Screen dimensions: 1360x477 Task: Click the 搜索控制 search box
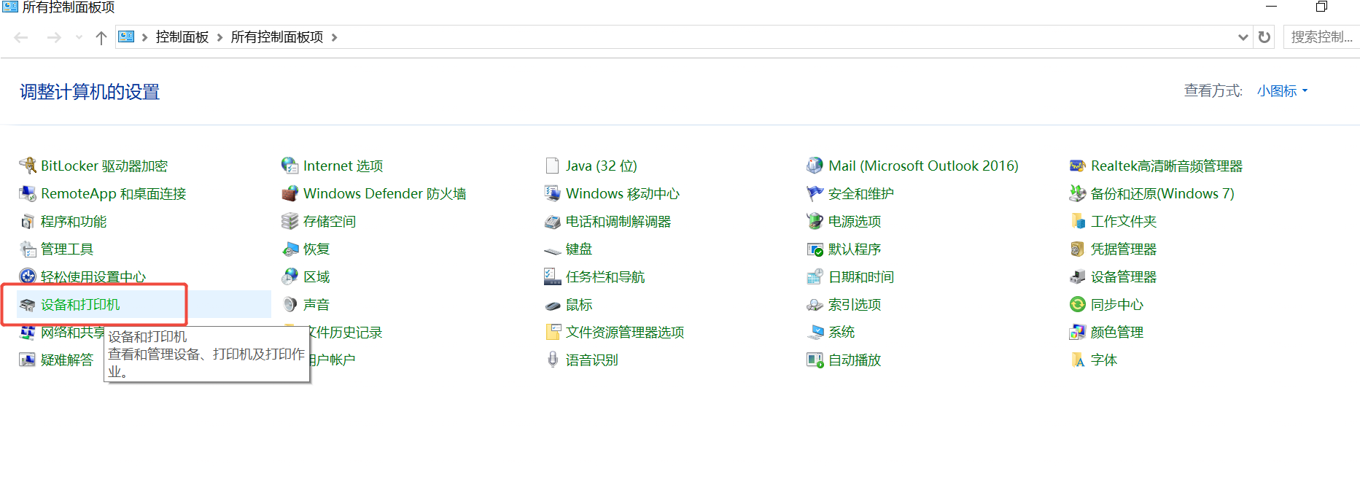coord(1321,37)
